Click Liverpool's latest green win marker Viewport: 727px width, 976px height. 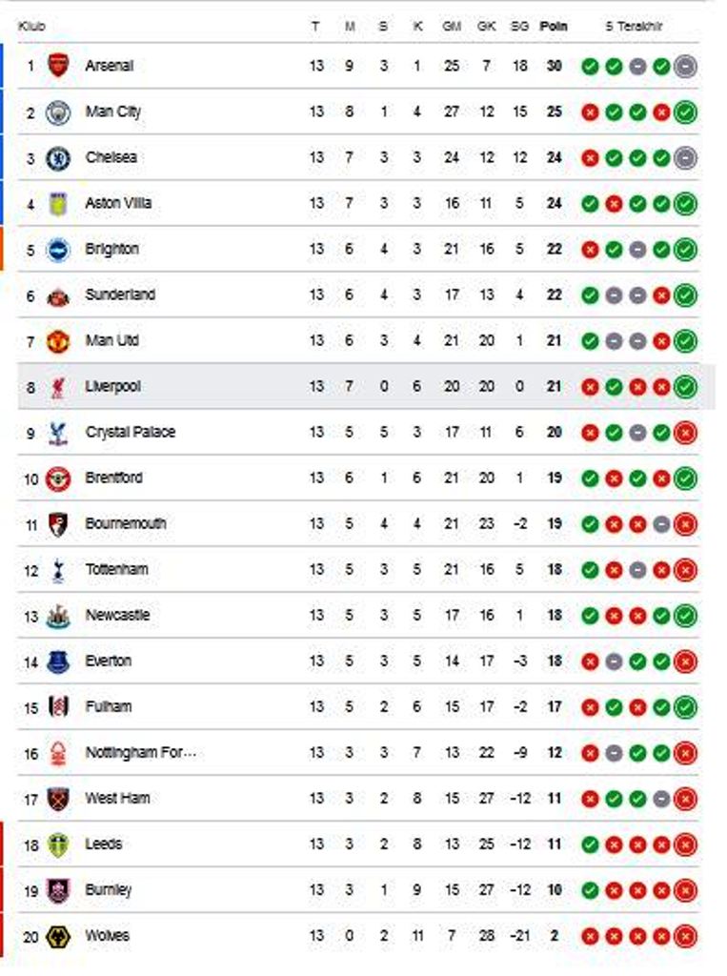tap(682, 387)
